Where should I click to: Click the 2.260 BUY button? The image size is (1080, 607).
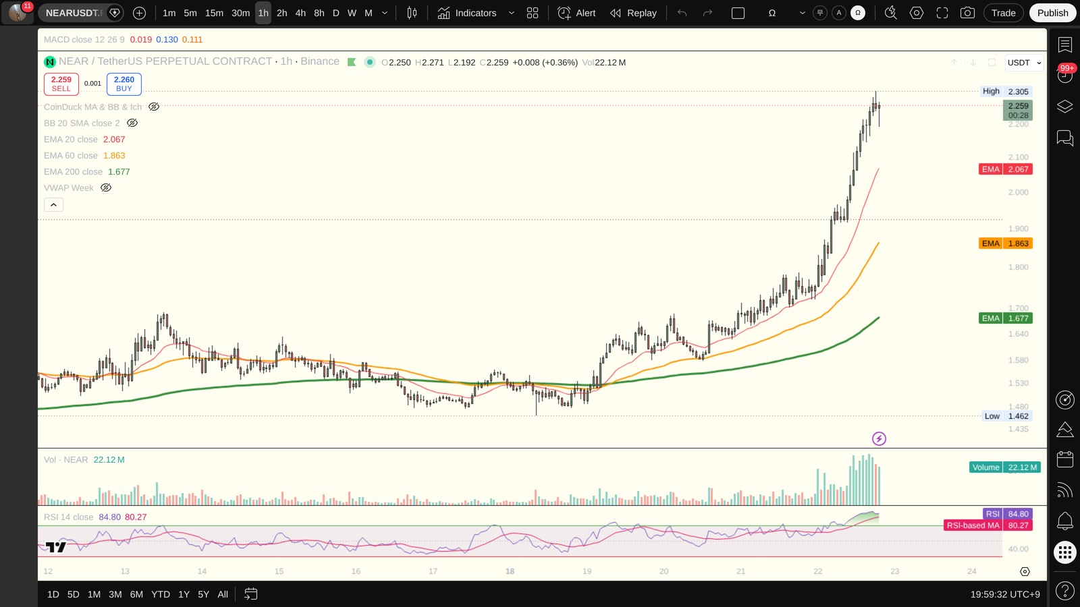tap(124, 84)
